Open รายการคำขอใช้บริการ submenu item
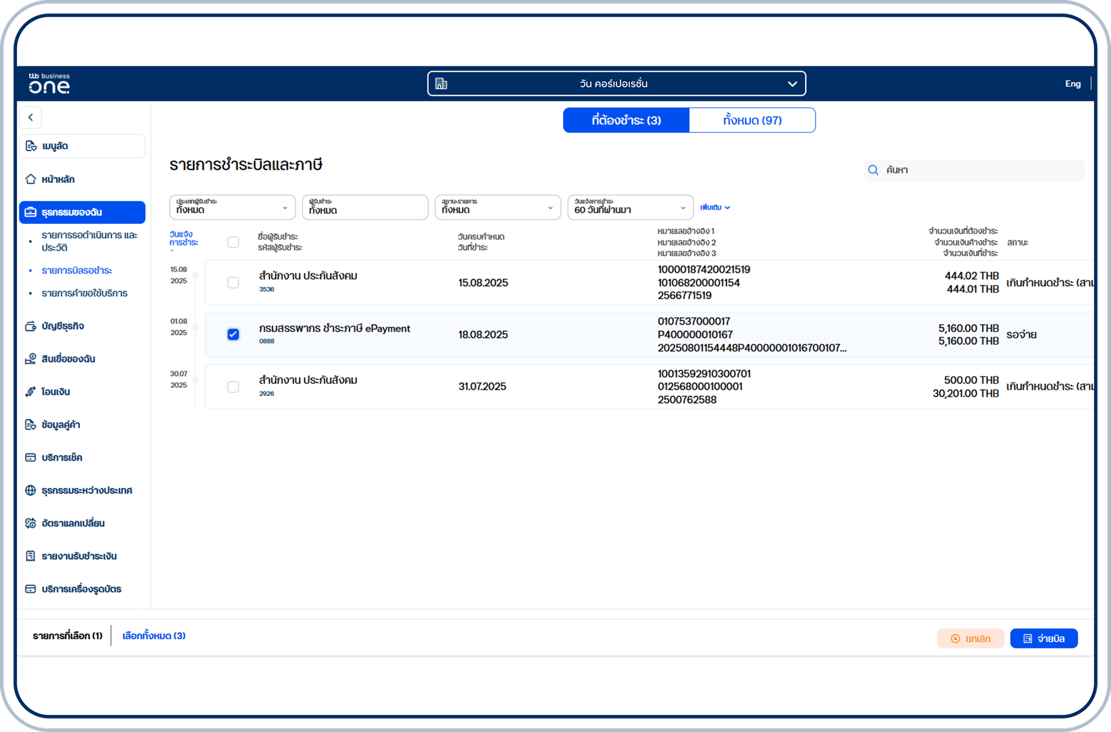This screenshot has width=1111, height=732. pos(85,293)
